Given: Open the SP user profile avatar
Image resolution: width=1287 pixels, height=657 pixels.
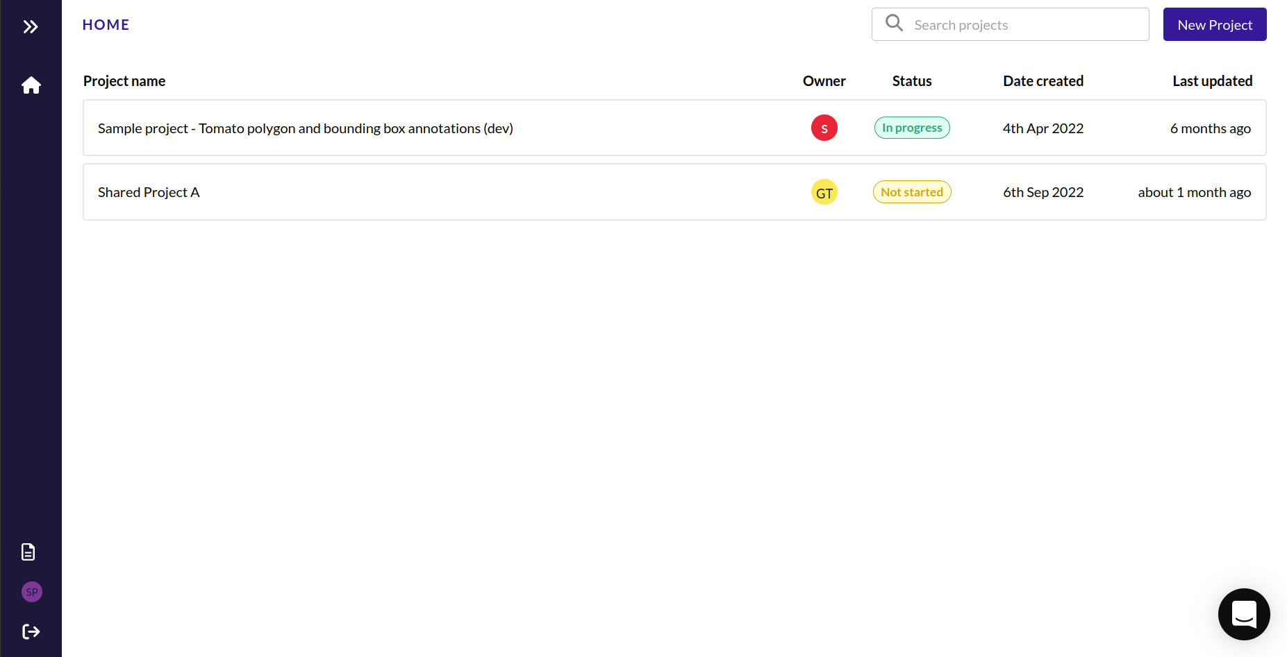Looking at the screenshot, I should (32, 592).
